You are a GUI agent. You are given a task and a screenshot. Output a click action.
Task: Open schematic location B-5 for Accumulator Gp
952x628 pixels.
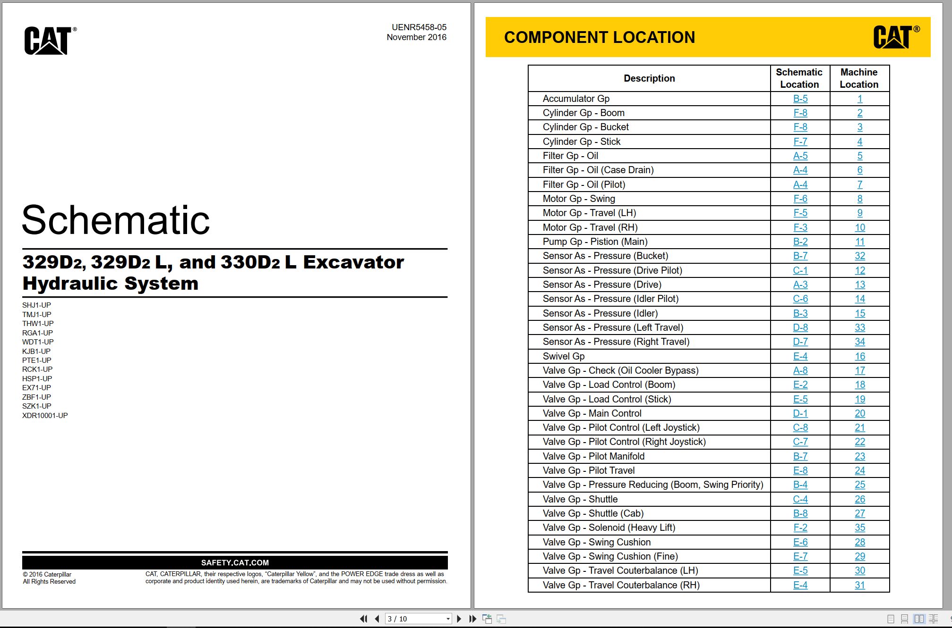800,99
